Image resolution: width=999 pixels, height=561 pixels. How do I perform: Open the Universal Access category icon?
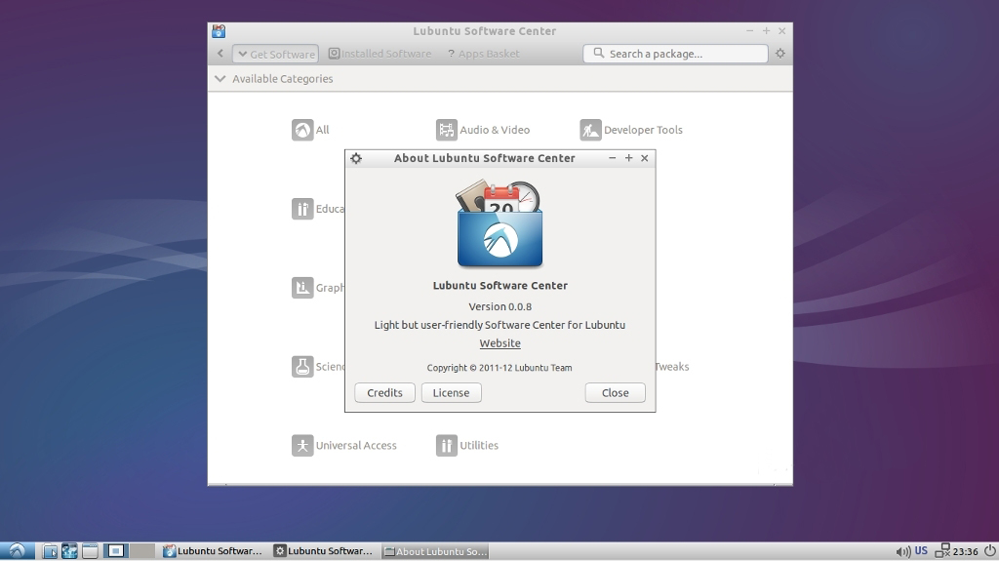302,446
